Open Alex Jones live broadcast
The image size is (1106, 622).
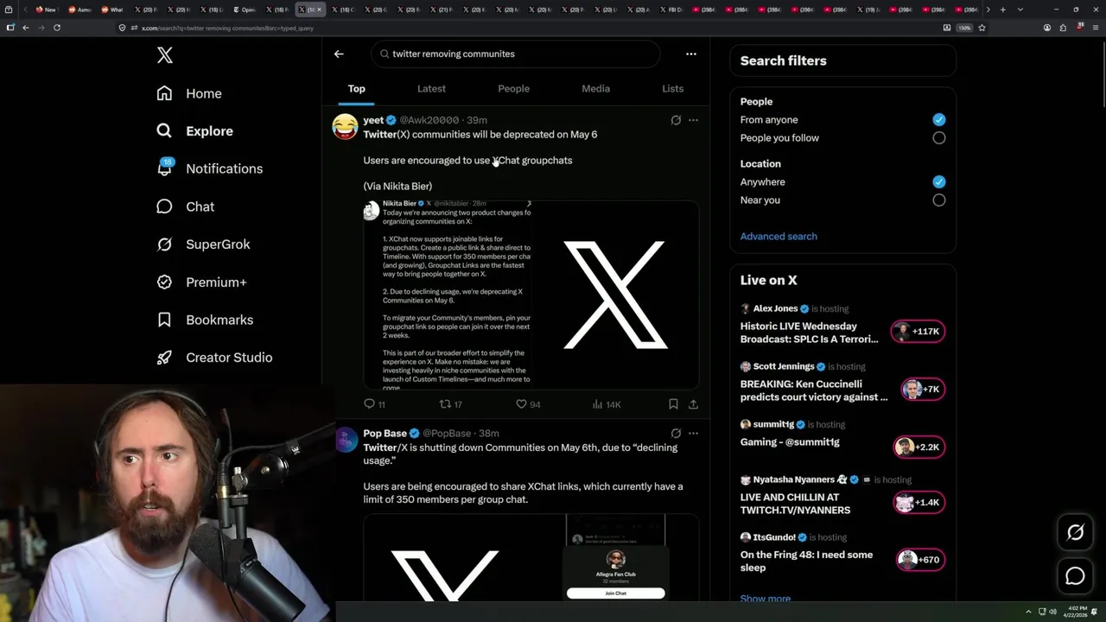click(x=810, y=333)
